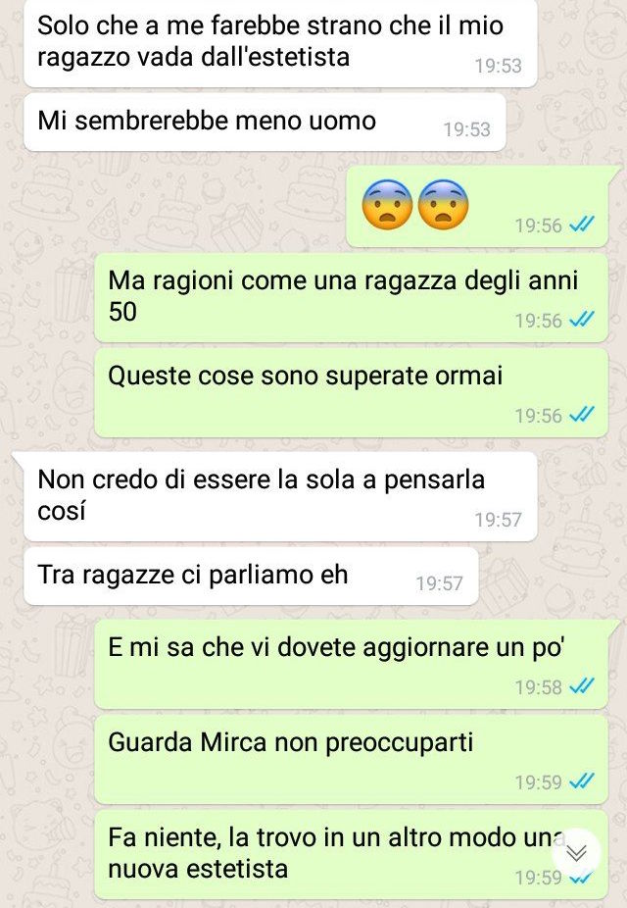
Task: Select message 'Non credo di essere la sola'
Action: 280,497
